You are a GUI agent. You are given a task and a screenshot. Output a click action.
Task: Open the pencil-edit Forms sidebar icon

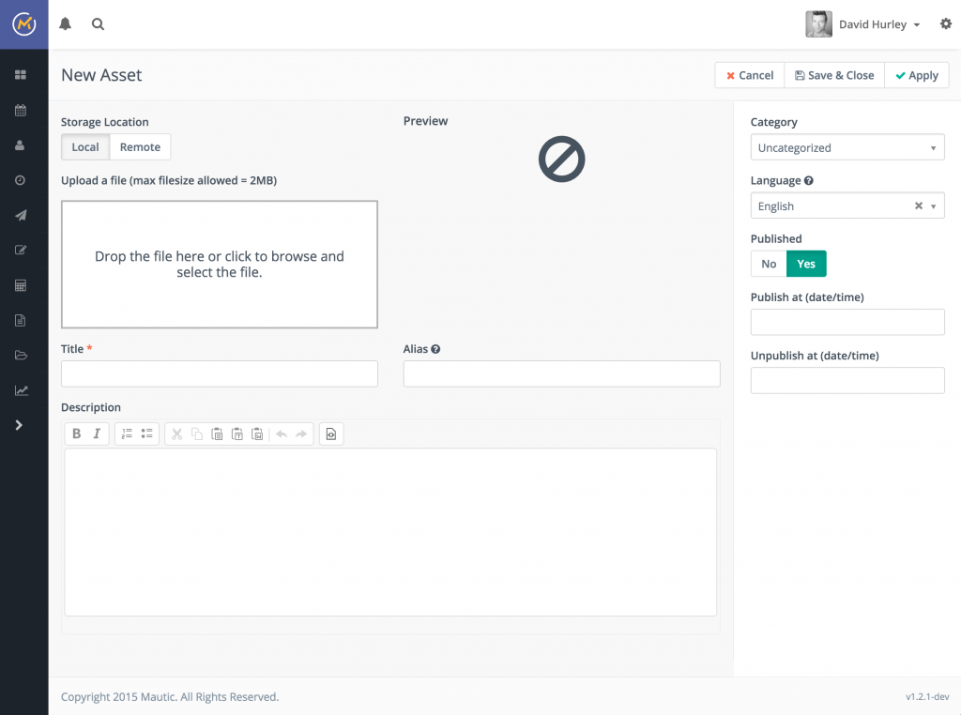coord(21,250)
